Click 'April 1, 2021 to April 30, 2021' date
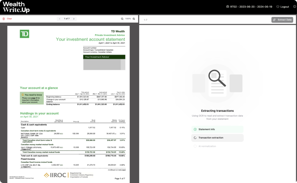Screen dimensions: 297x183 tap(112, 43)
